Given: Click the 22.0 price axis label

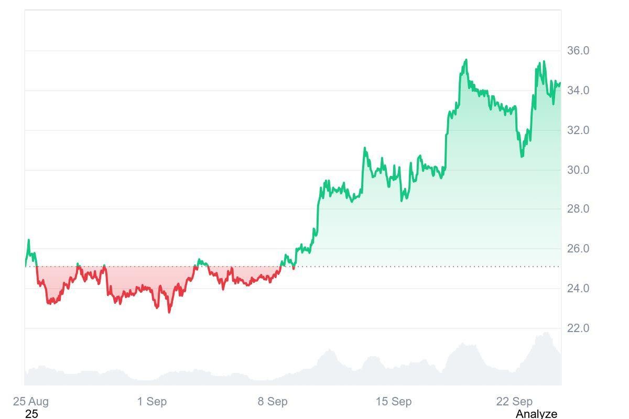Looking at the screenshot, I should click(x=578, y=328).
